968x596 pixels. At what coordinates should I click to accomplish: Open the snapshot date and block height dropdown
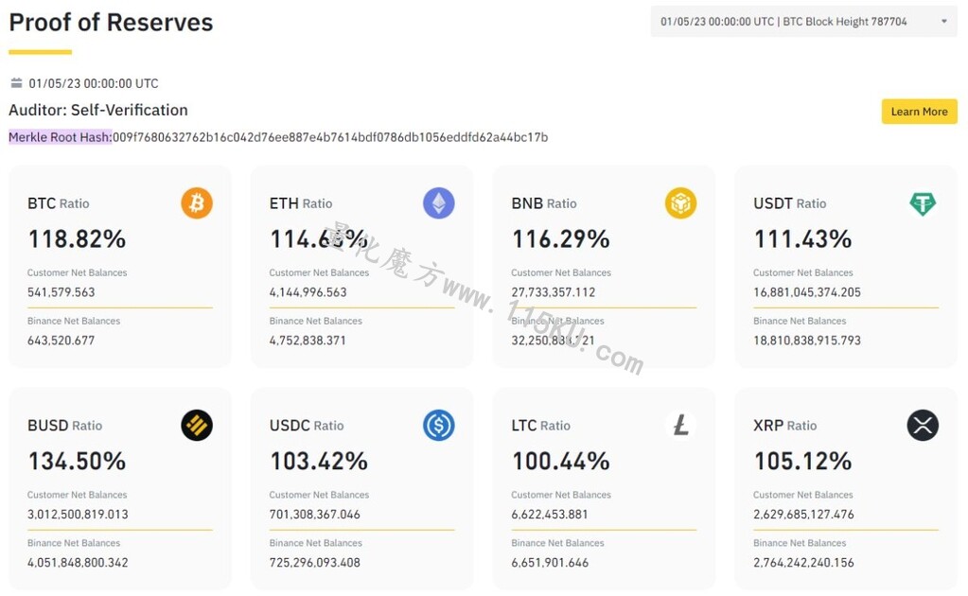coord(803,22)
